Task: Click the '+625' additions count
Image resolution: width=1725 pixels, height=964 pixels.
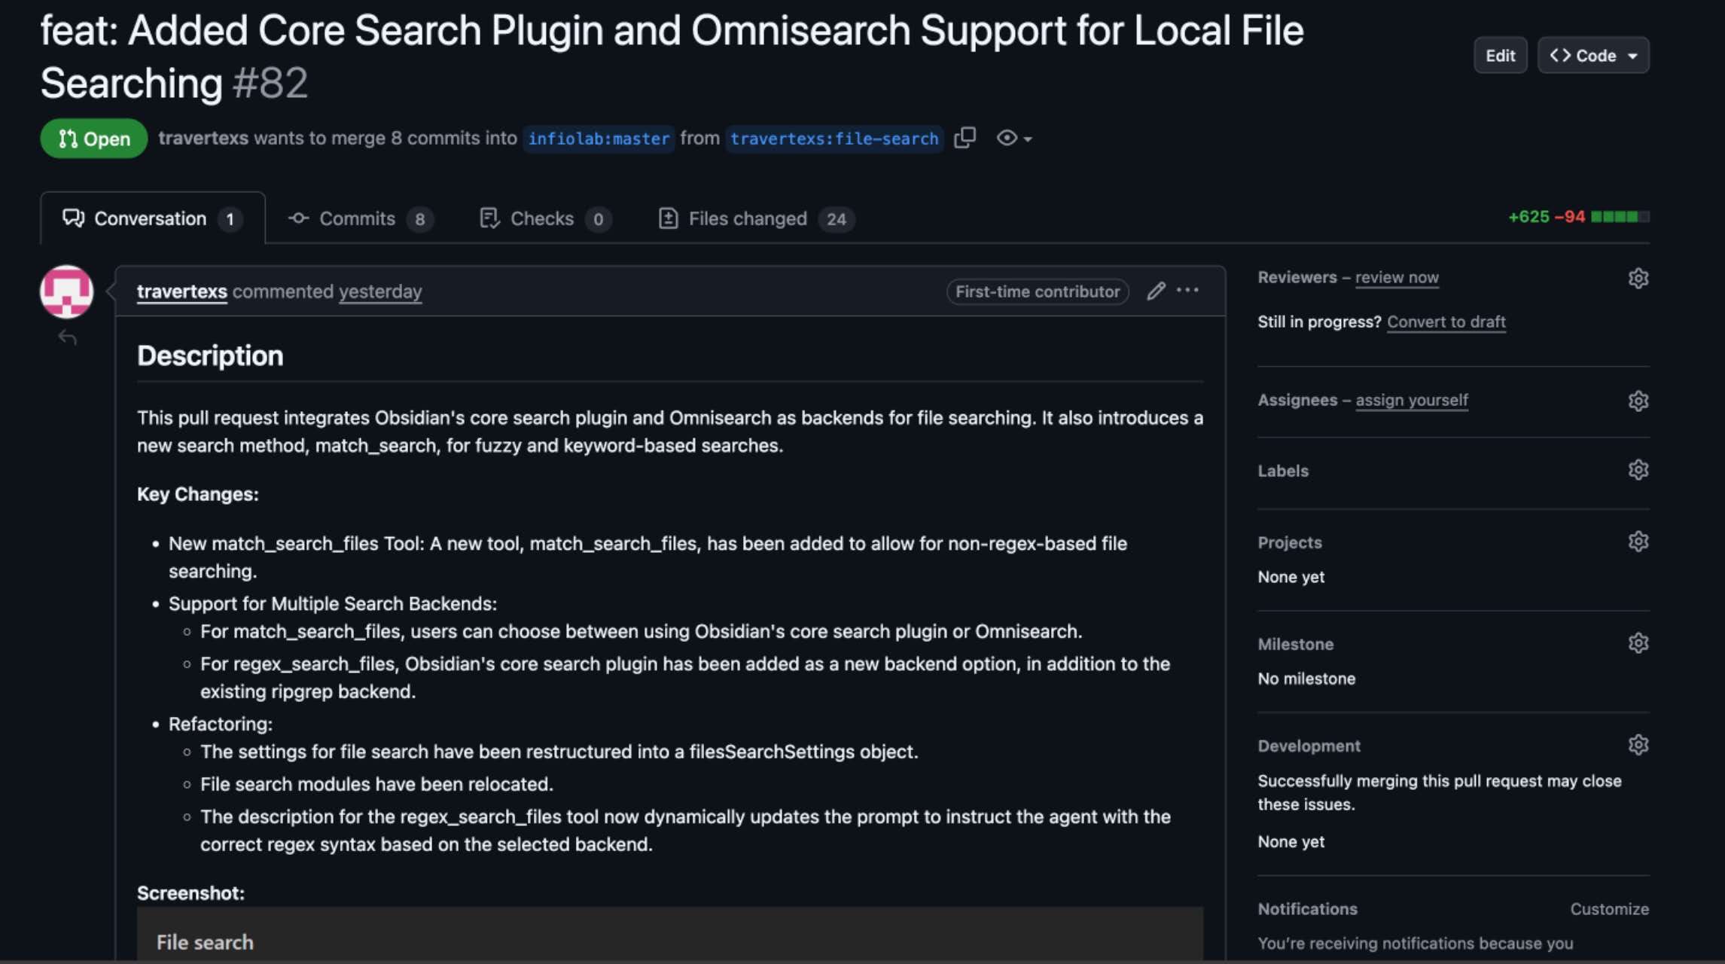Action: coord(1528,217)
